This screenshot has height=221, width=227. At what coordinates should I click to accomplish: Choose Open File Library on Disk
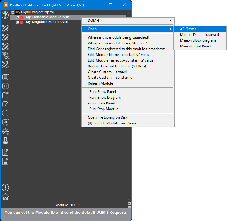click(128, 117)
